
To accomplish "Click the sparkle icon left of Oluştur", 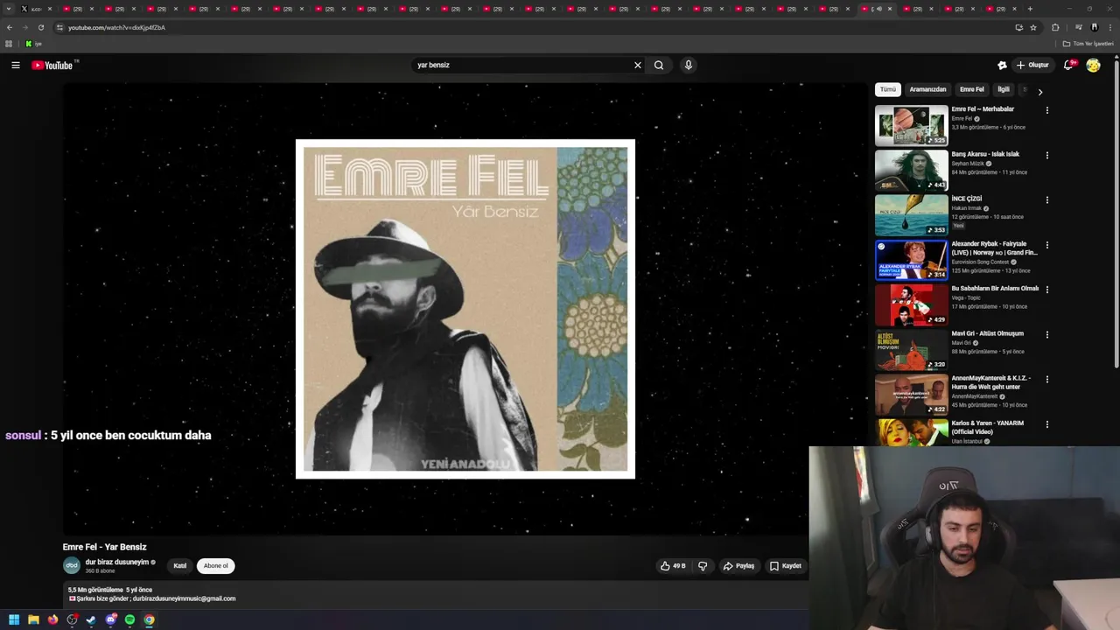I will point(1002,65).
